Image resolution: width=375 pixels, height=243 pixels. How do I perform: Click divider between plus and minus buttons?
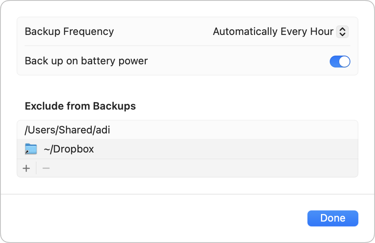pos(36,168)
